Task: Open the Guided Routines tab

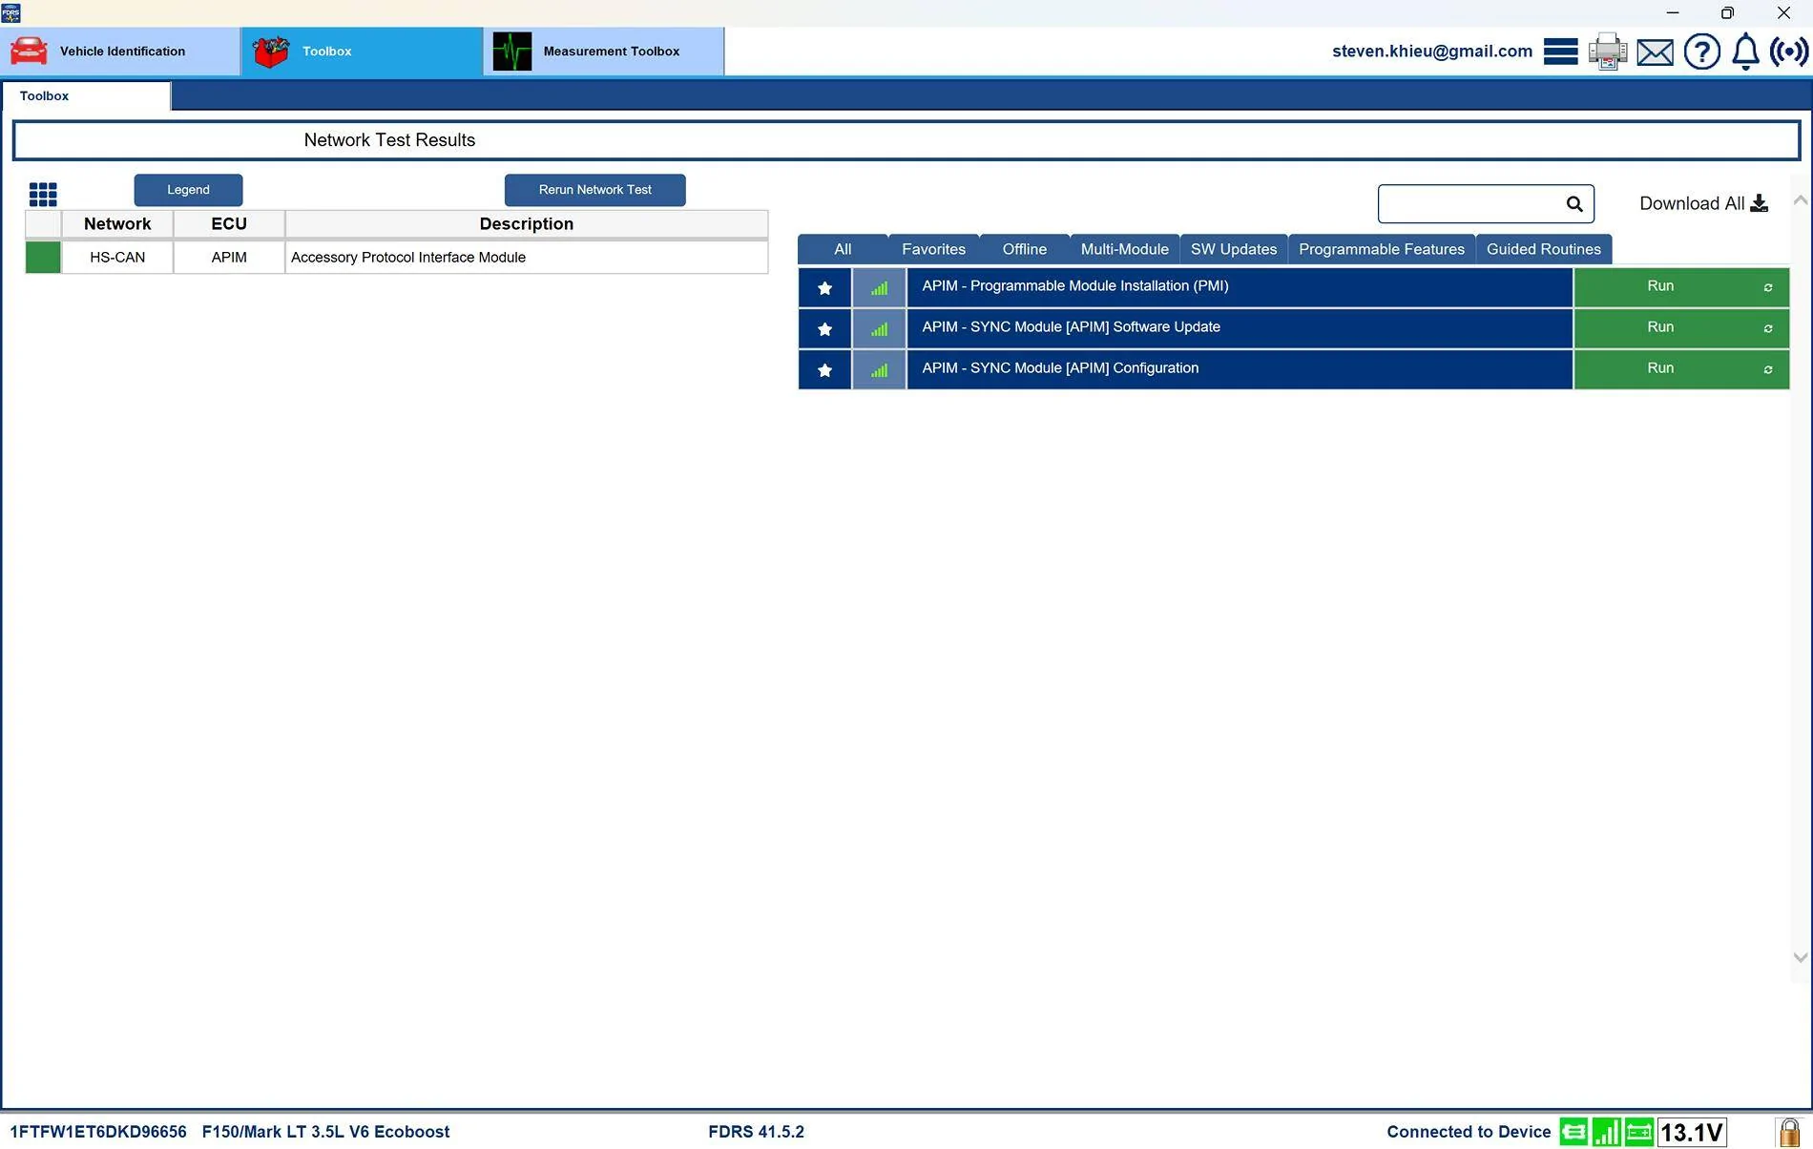Action: pos(1544,249)
